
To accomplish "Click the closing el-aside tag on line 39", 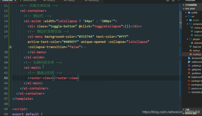I will (x=34, y=57).
